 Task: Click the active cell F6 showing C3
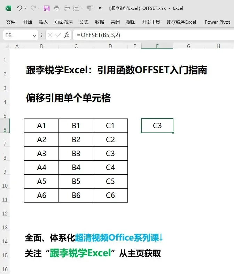pos(157,125)
